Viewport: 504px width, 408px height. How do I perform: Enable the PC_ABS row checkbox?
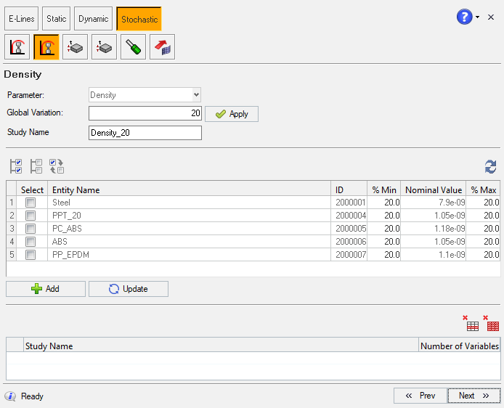(31, 229)
